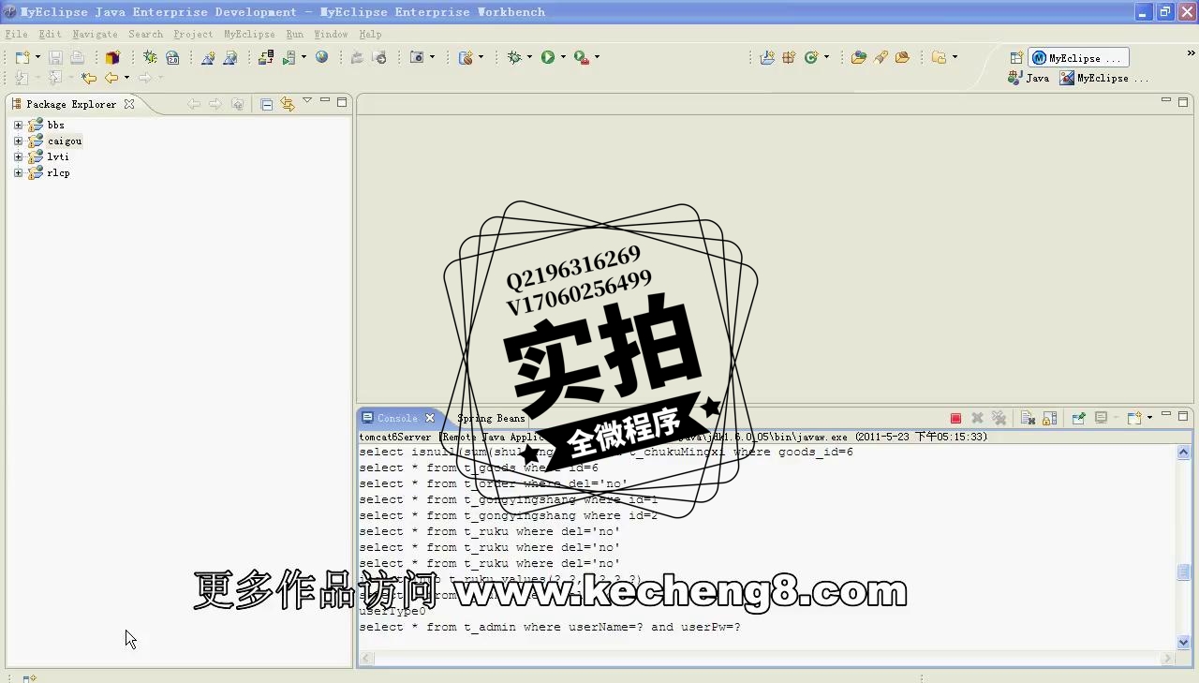
Task: Open the run server dropdown arrow
Action: (303, 57)
